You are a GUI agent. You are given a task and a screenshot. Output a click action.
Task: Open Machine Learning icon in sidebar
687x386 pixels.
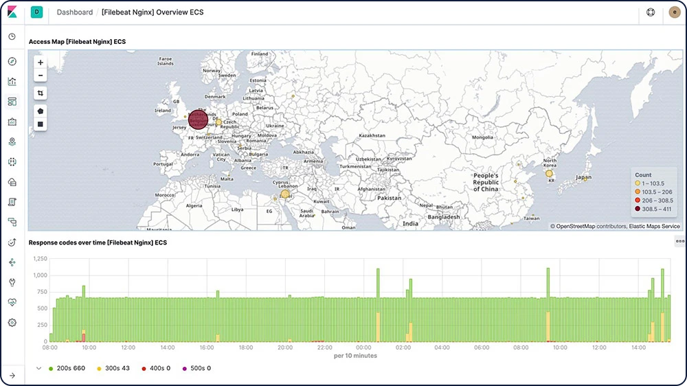12,161
